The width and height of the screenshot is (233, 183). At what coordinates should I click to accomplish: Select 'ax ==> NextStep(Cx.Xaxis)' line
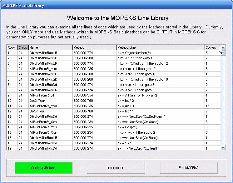tap(161, 122)
